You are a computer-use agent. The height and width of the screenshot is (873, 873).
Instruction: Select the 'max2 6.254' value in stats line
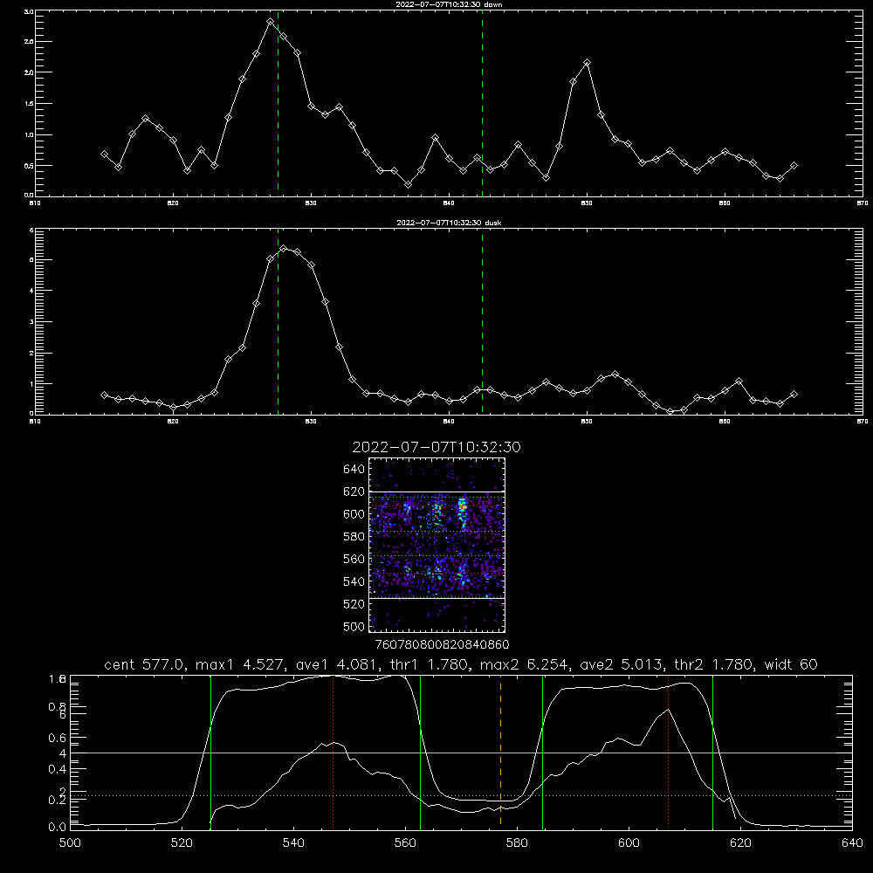(527, 664)
